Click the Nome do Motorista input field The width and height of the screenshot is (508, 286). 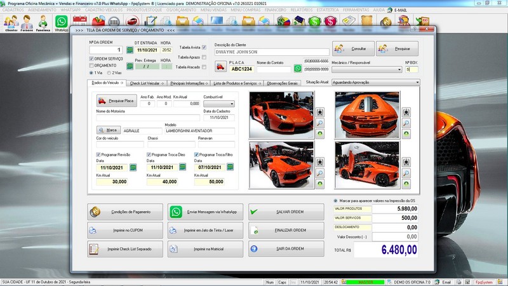point(148,118)
